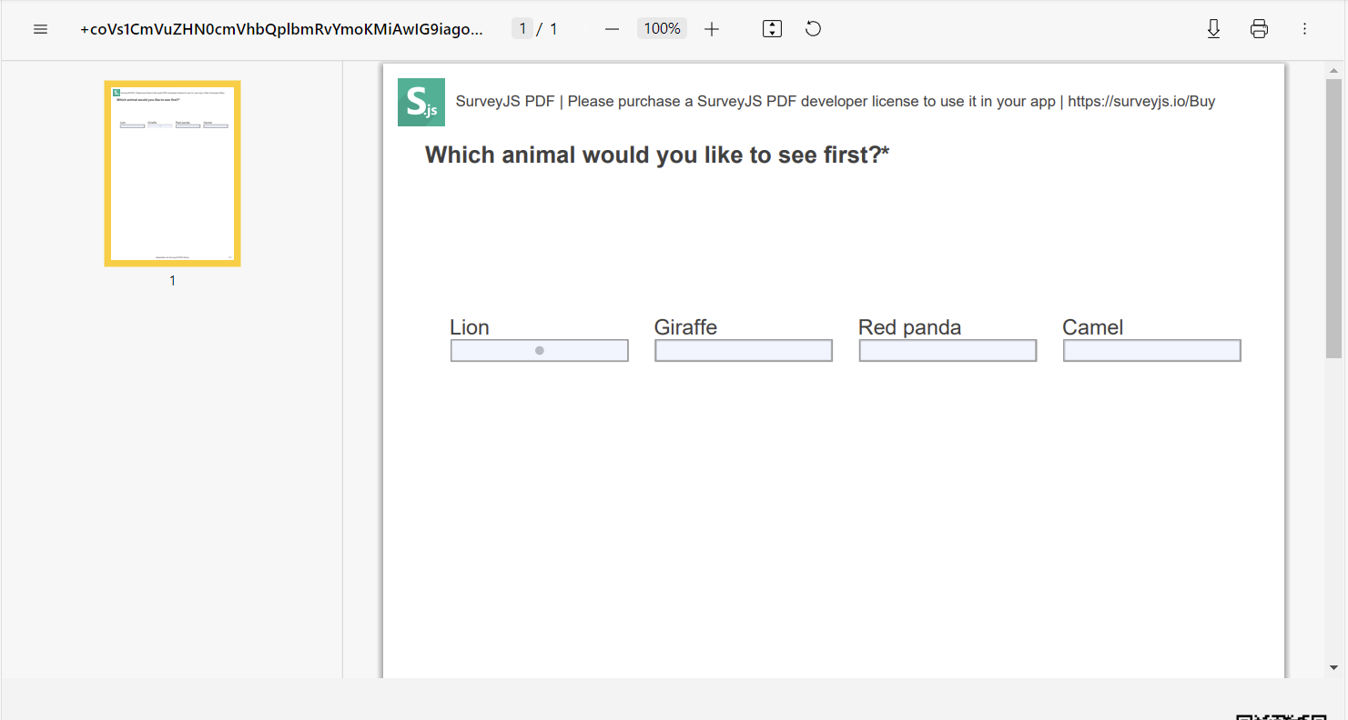Open the page number field showing 1

click(x=522, y=28)
